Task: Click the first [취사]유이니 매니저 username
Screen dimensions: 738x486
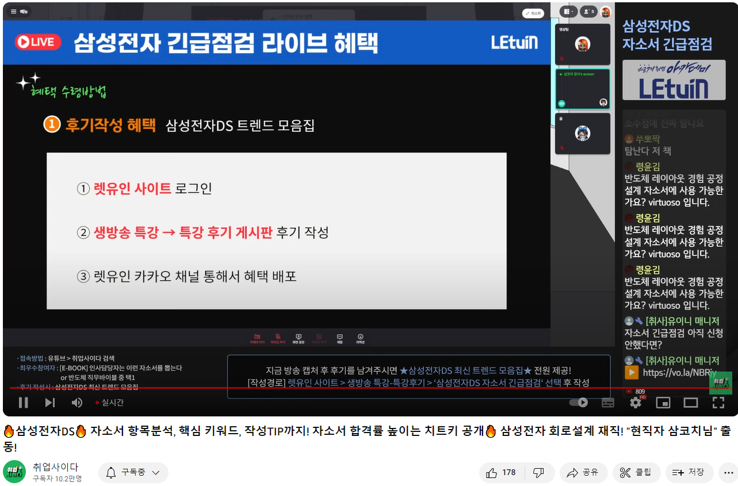Action: tap(683, 320)
